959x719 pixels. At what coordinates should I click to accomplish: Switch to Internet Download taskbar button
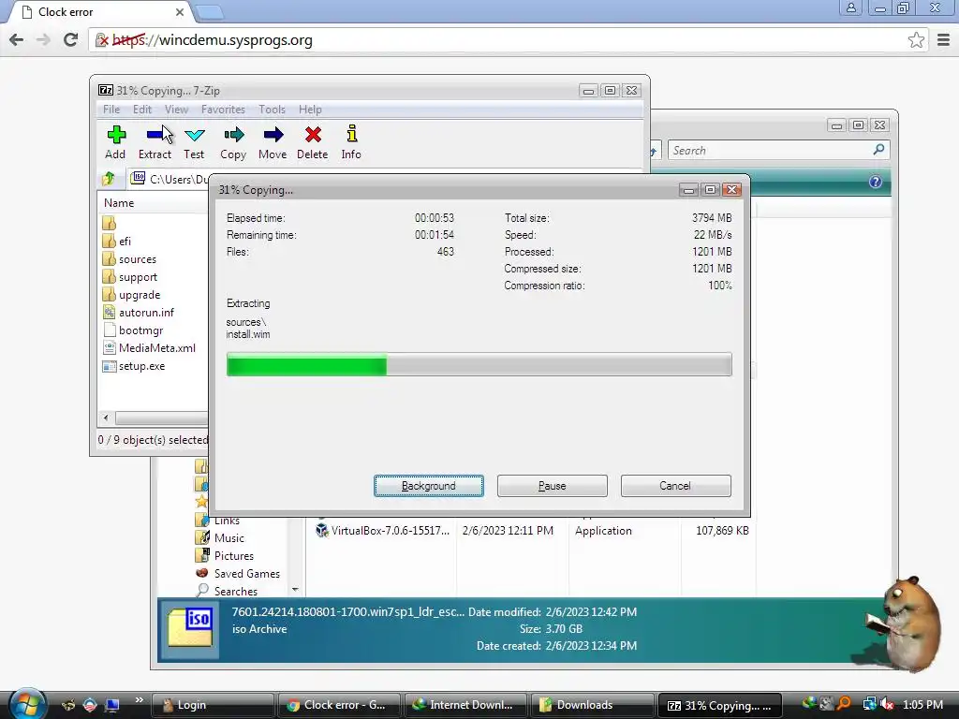pos(465,705)
